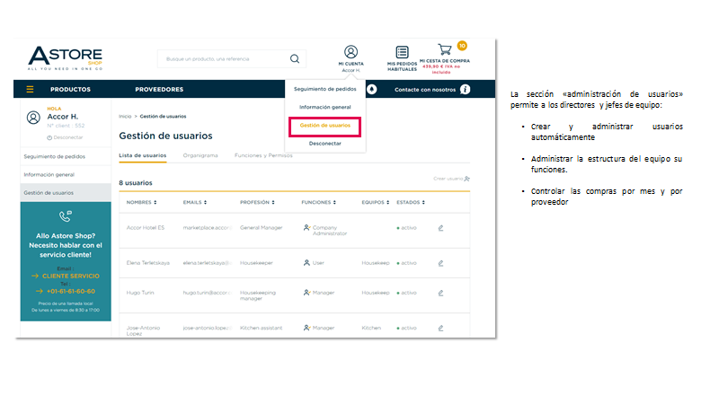Click the 8 usuarios count text
719x404 pixels.
136,183
